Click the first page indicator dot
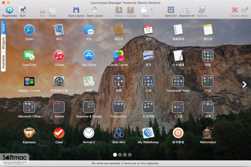The image size is (251, 167). (115, 155)
